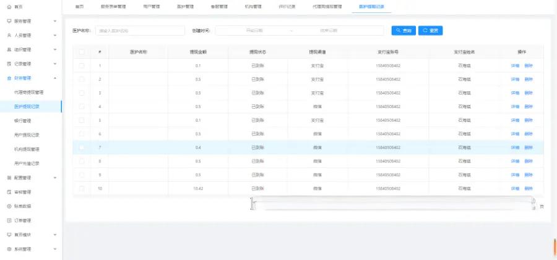Open 用户充值记录 in the sidebar

[26, 164]
